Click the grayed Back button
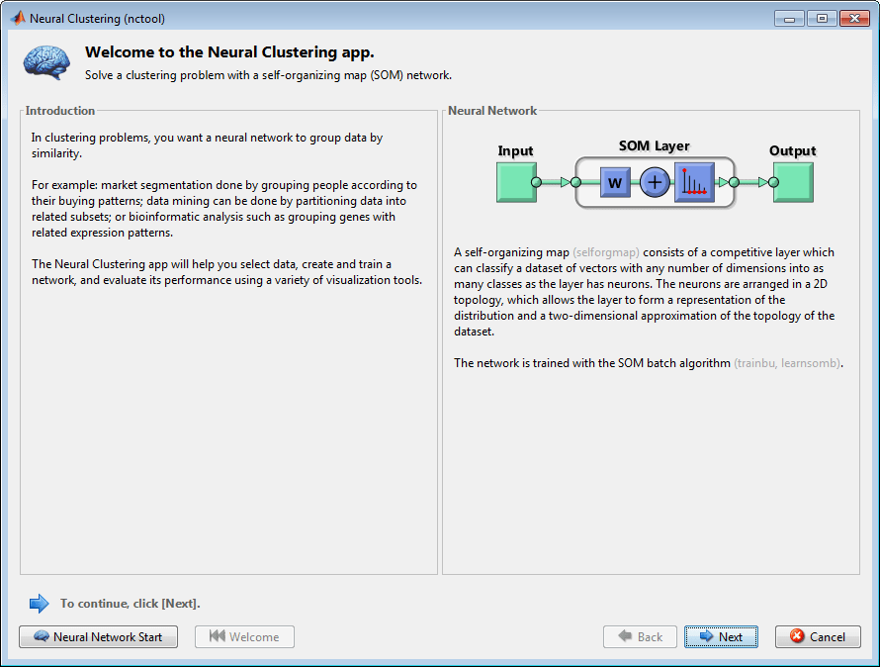 pyautogui.click(x=640, y=636)
